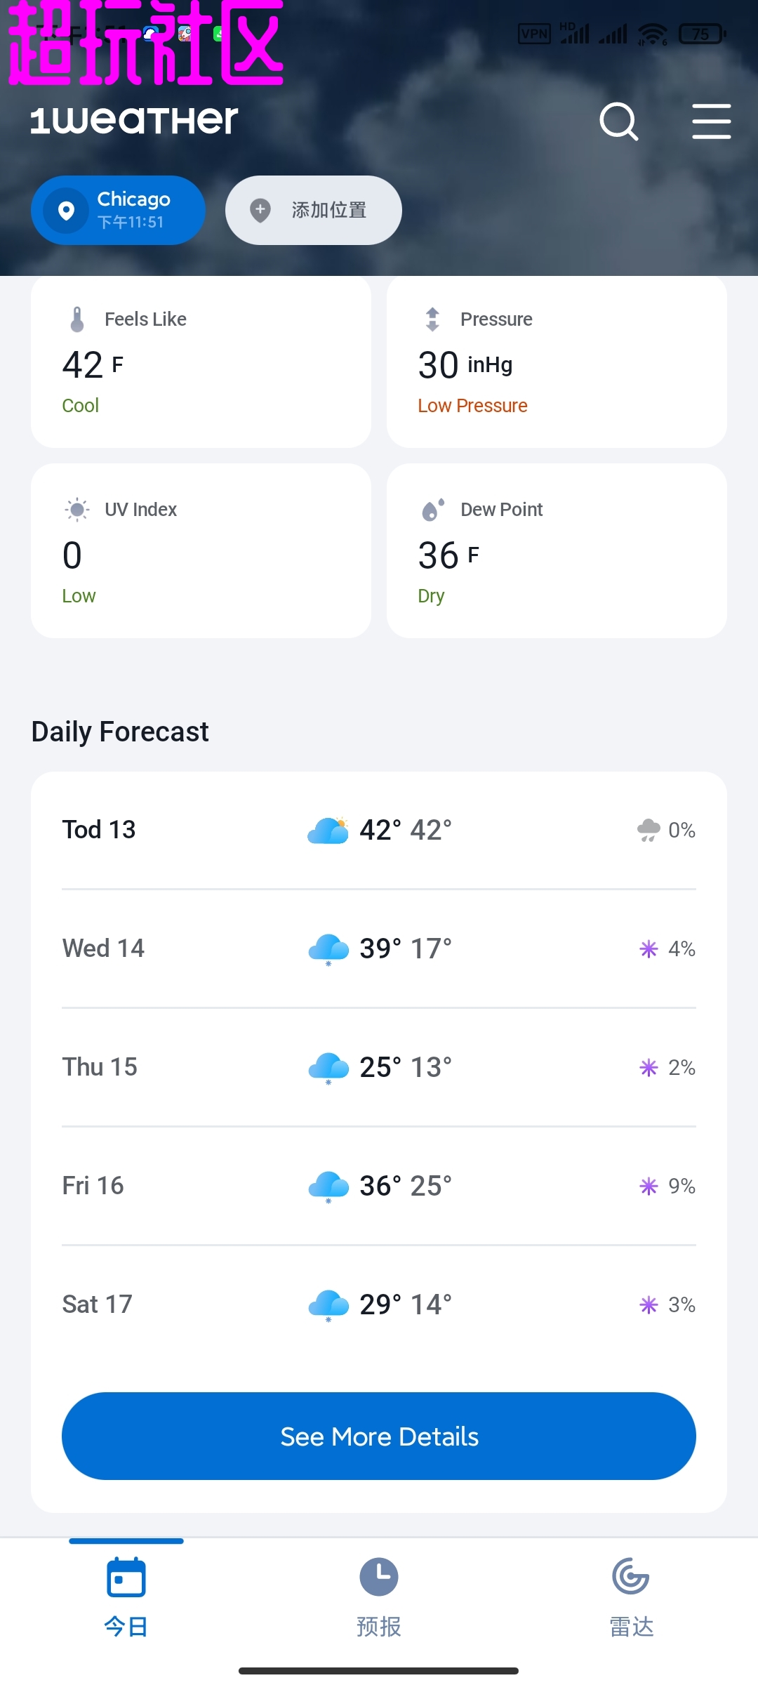Tap the radar swirl icon
The image size is (758, 1685).
click(x=630, y=1577)
